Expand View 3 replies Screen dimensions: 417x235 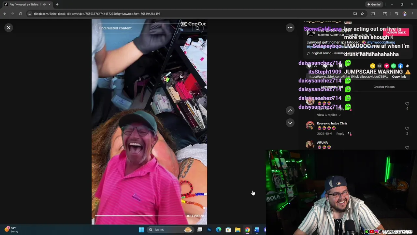point(329,115)
